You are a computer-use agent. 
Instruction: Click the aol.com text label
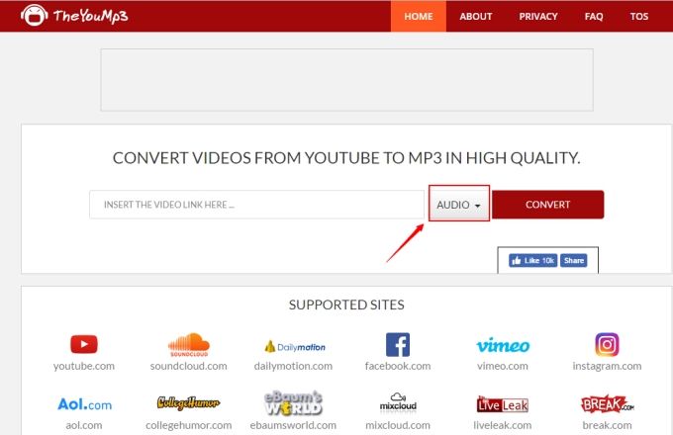click(84, 425)
